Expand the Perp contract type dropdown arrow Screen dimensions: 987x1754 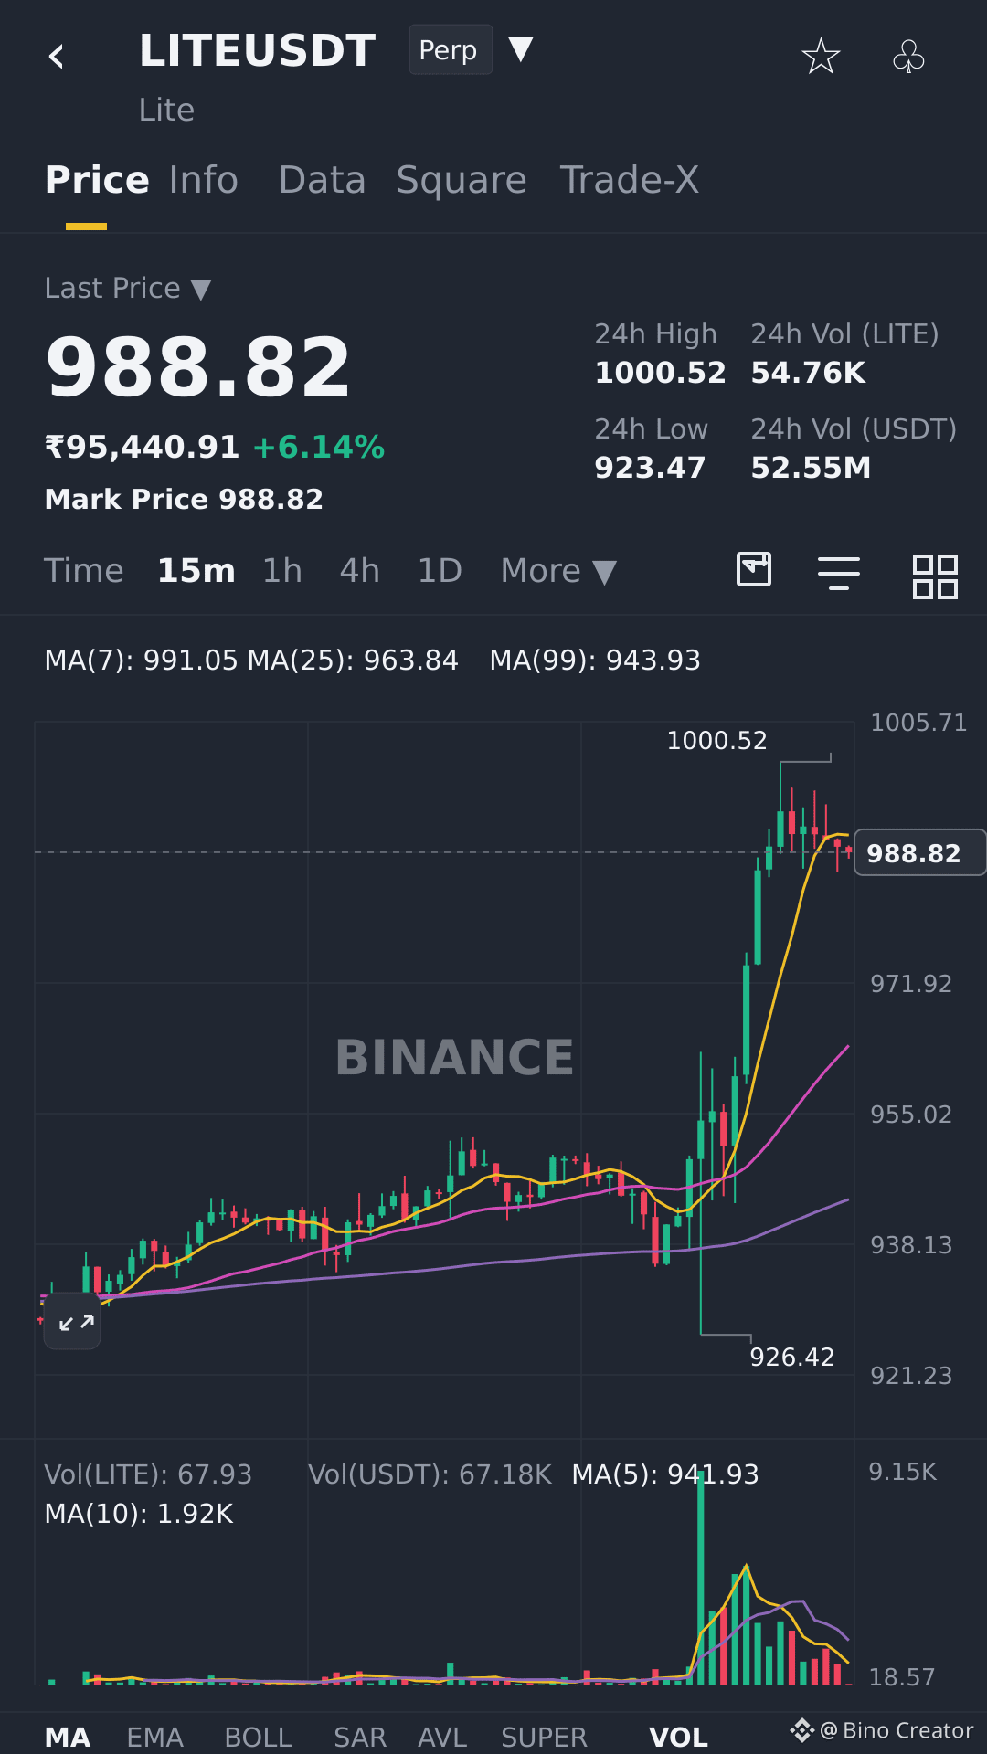click(x=520, y=49)
